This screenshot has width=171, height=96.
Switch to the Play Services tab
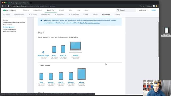click(74, 15)
